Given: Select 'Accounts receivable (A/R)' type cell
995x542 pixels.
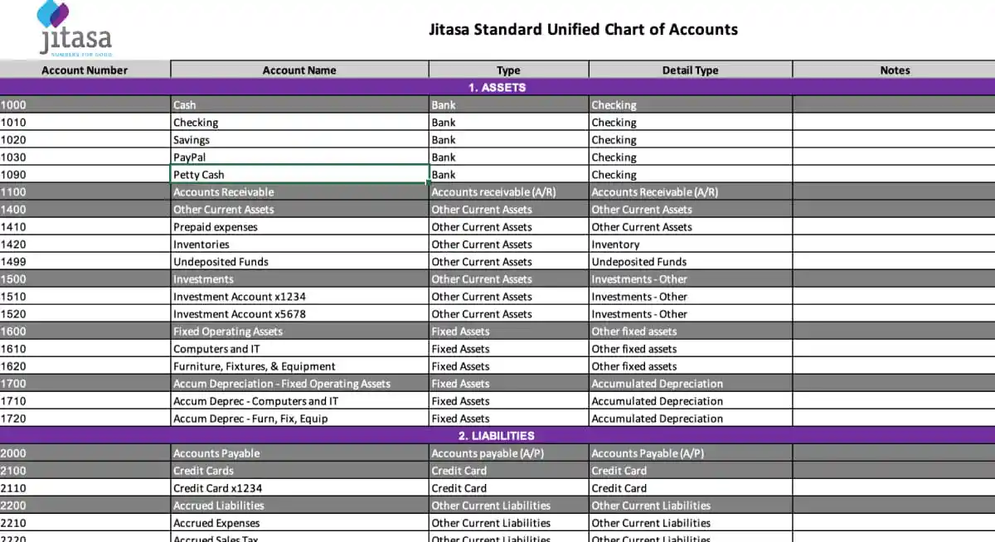Looking at the screenshot, I should [x=508, y=192].
